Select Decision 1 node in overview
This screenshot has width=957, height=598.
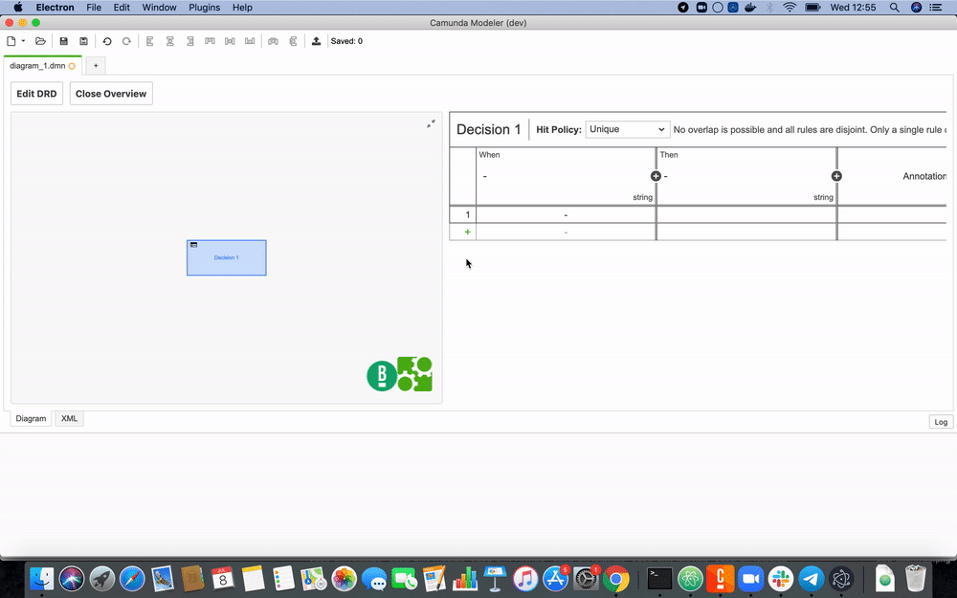[x=227, y=257]
